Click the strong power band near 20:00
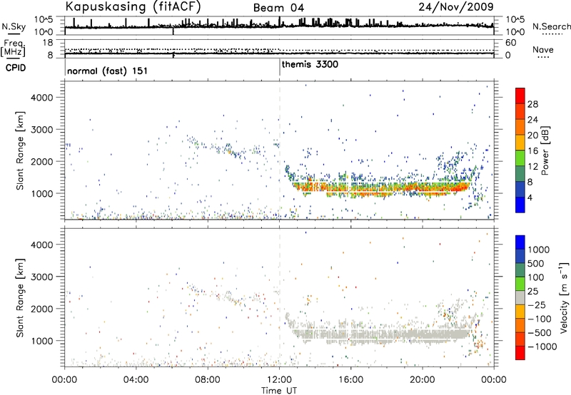 pos(423,188)
